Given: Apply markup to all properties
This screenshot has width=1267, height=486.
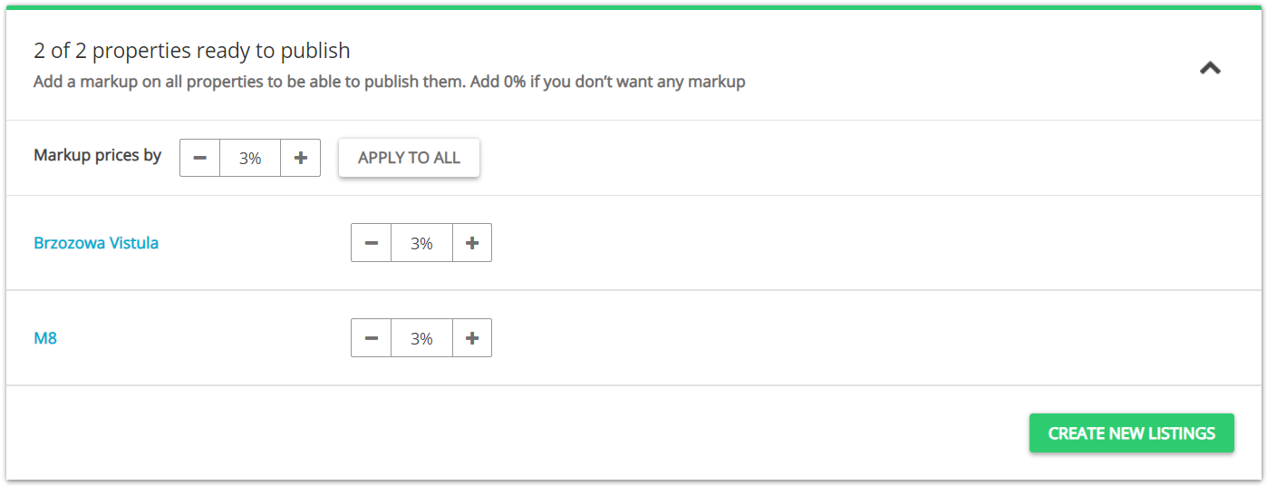Looking at the screenshot, I should click(409, 158).
